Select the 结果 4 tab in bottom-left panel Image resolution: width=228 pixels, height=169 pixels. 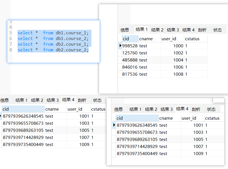(68, 100)
